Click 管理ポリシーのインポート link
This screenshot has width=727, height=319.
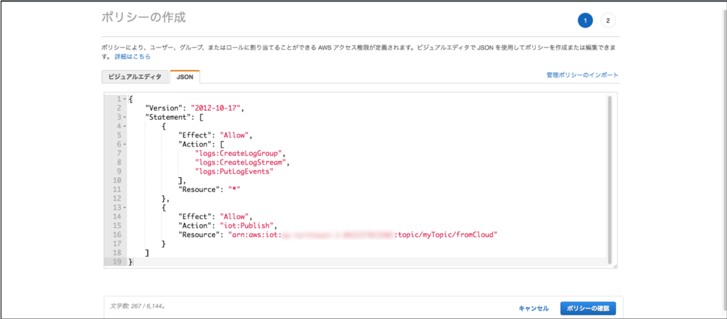pos(582,74)
